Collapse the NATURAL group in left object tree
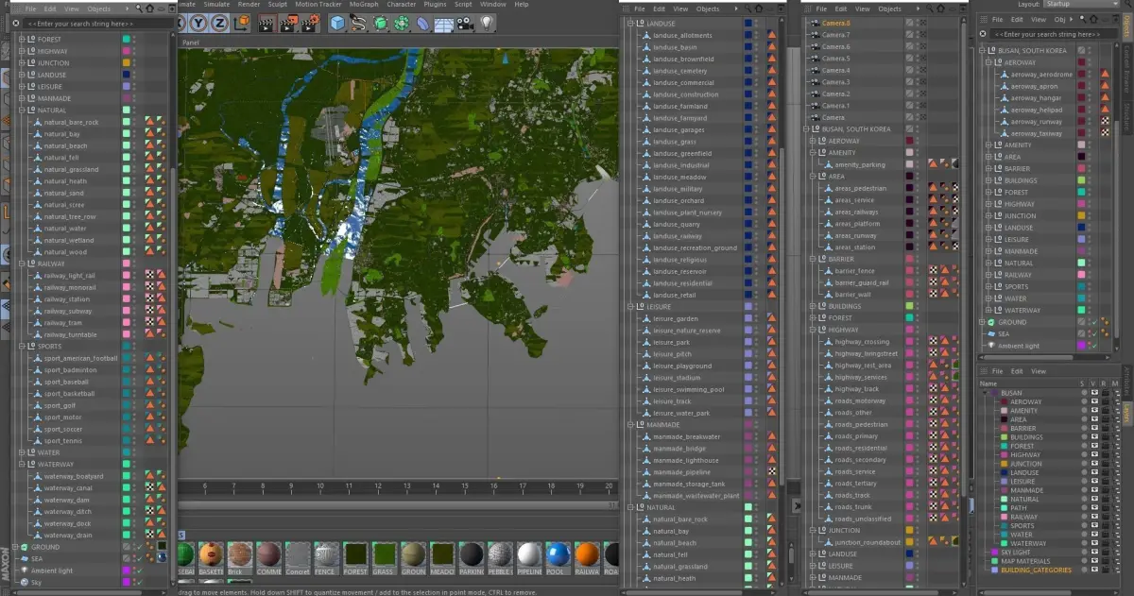 point(22,111)
